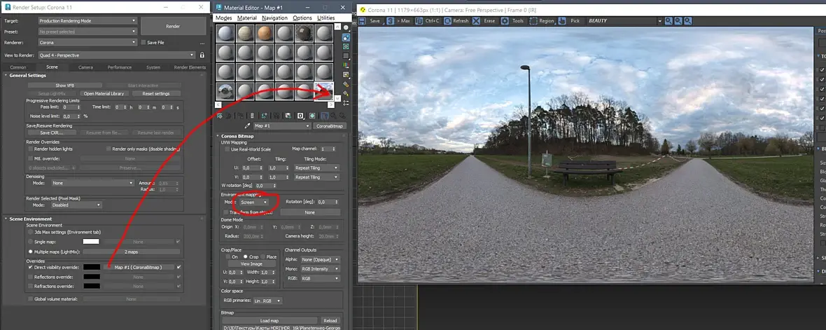Click the Render button
Viewport: 826px width, 330px height.
tap(174, 26)
